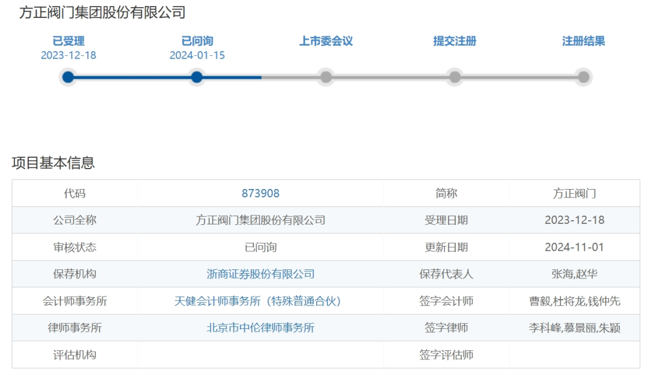Image resolution: width=648 pixels, height=375 pixels.
Task: Click the 签字律师 label cell
Action: pos(446,328)
